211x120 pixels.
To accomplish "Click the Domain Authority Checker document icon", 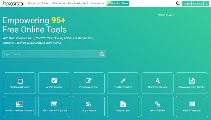I will click(192, 81).
